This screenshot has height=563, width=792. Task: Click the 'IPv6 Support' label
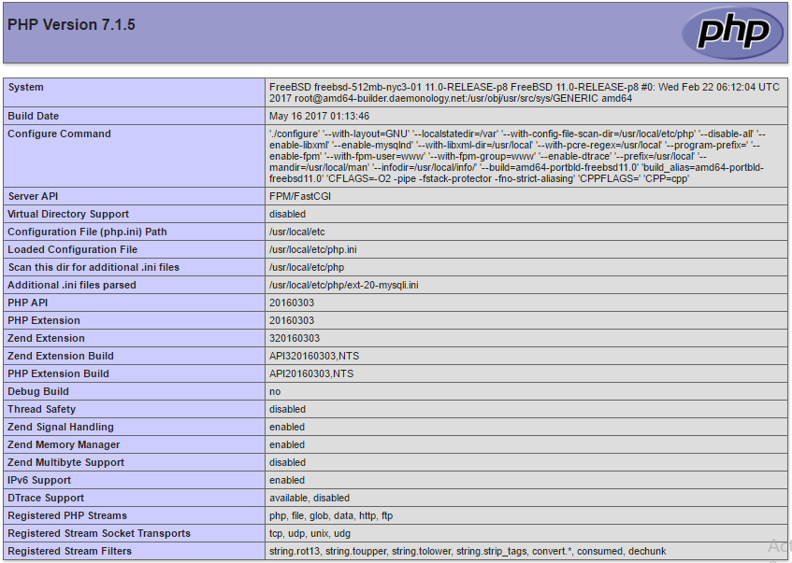coord(39,480)
